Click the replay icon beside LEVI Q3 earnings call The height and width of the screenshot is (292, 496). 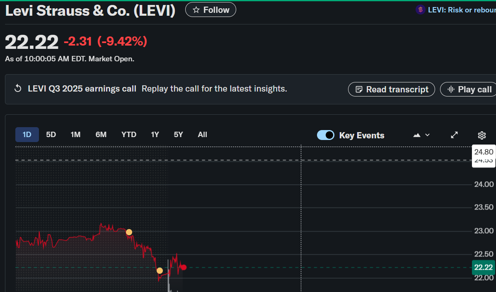tap(18, 89)
